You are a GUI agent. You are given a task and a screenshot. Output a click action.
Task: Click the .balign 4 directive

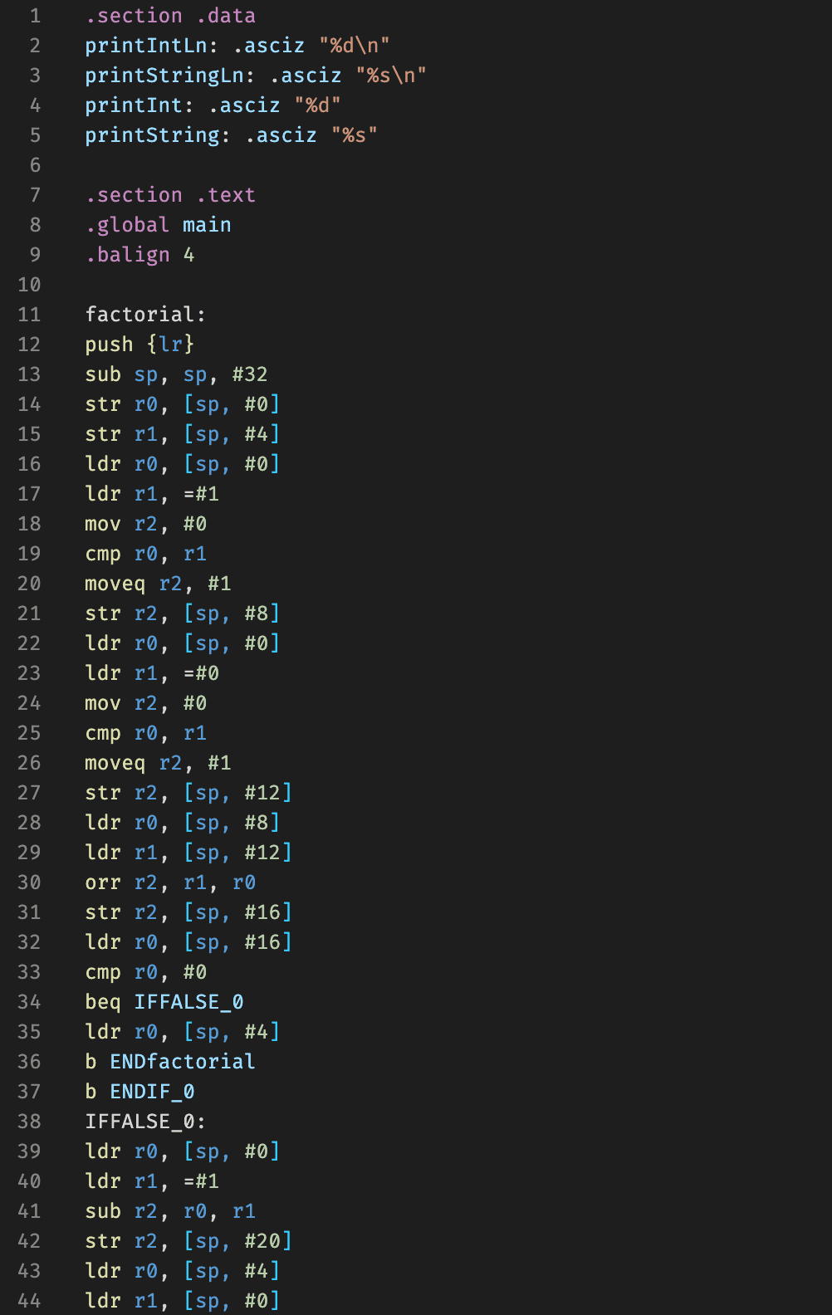pyautogui.click(x=139, y=255)
